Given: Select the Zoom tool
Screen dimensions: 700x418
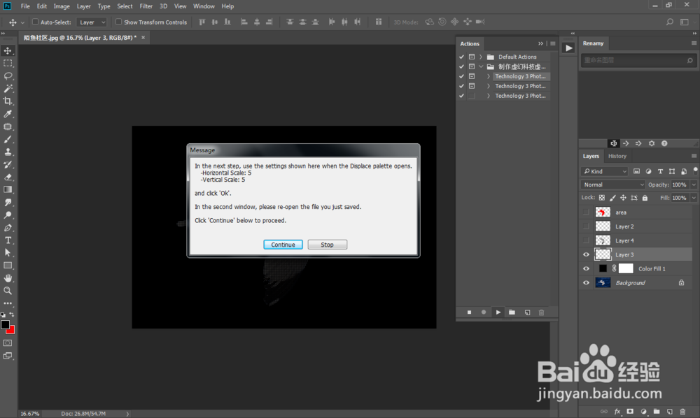Looking at the screenshot, I should click(8, 291).
